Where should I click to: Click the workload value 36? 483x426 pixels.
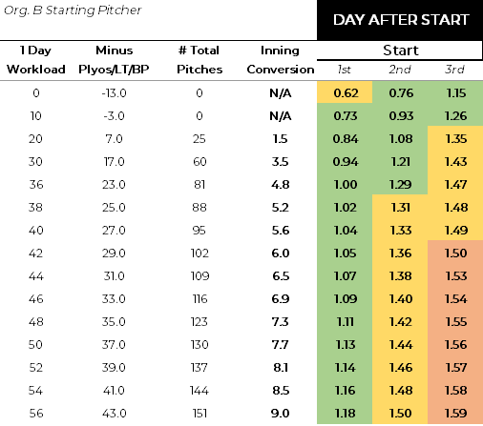[36, 185]
